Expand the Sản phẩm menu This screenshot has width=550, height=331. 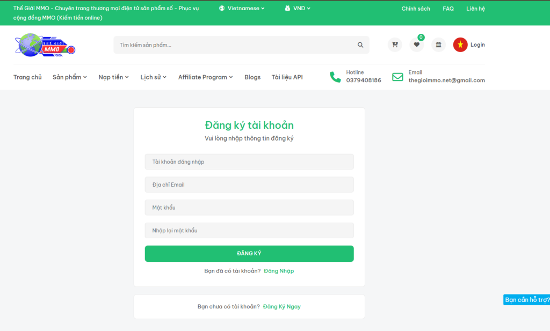tap(69, 77)
